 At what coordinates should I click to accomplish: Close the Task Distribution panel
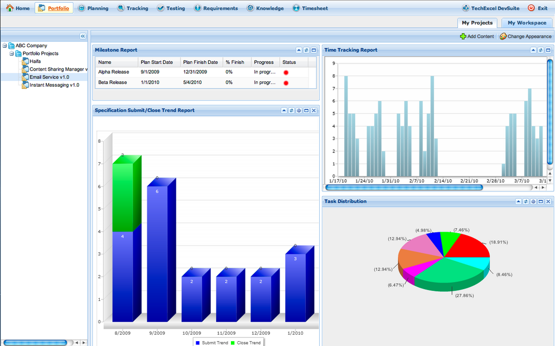(x=548, y=202)
